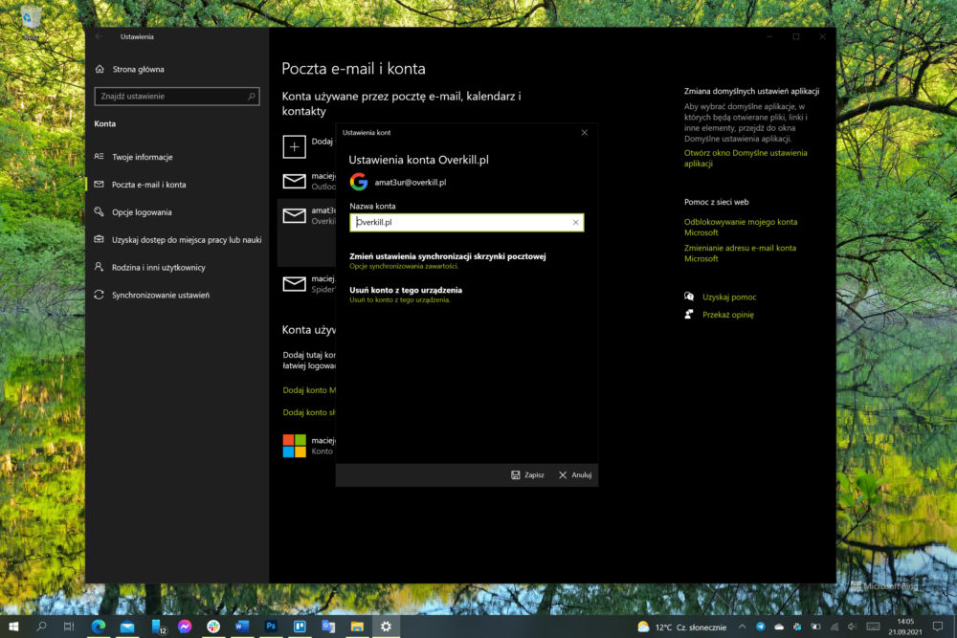Open Messenger from taskbar
Screen dimensions: 957x638
(x=185, y=627)
